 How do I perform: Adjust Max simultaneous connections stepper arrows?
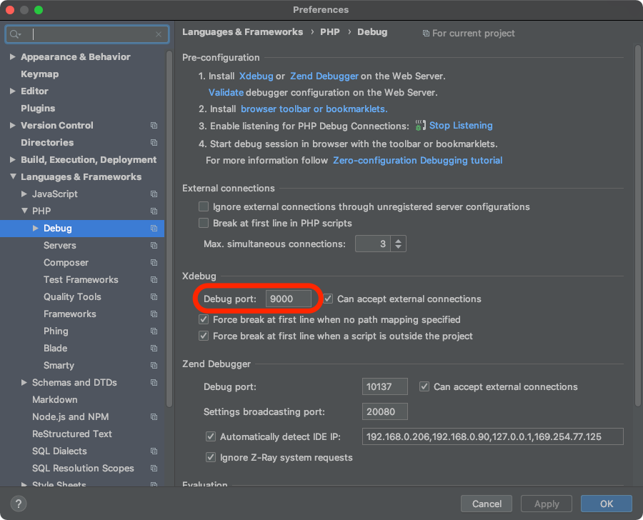click(x=398, y=244)
